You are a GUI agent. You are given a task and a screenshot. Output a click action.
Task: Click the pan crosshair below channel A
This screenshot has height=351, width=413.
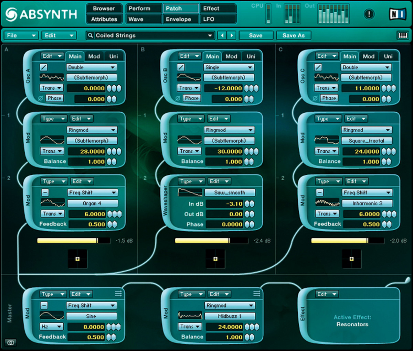77,259
